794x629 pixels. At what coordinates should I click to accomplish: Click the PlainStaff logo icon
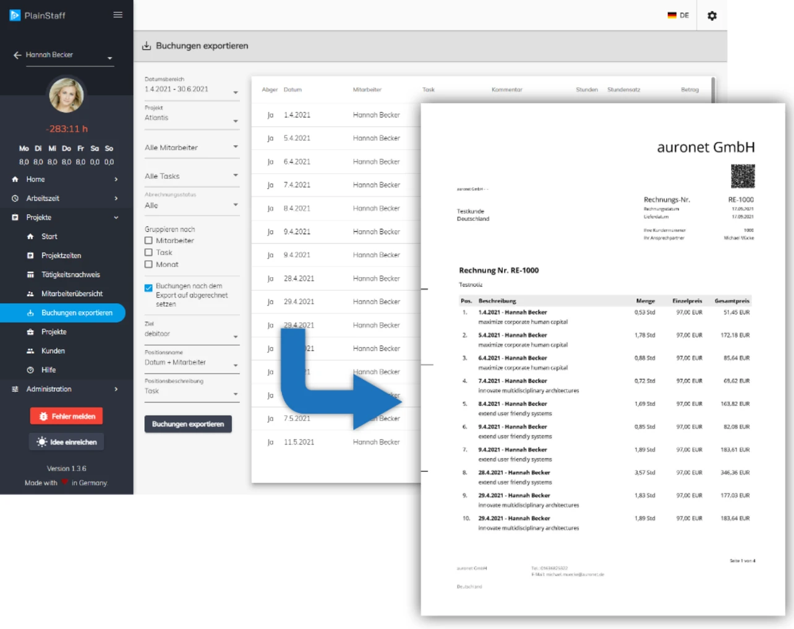15,15
